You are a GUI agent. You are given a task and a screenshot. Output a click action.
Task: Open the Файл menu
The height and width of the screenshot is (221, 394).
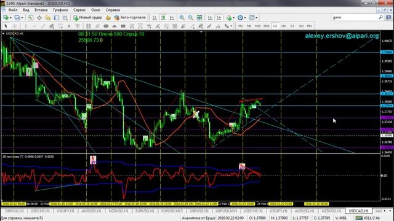coord(13,10)
